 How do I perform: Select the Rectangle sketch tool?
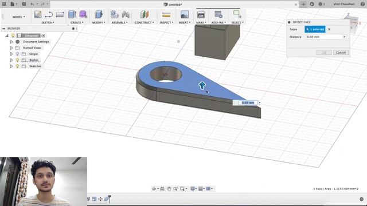(60, 15)
